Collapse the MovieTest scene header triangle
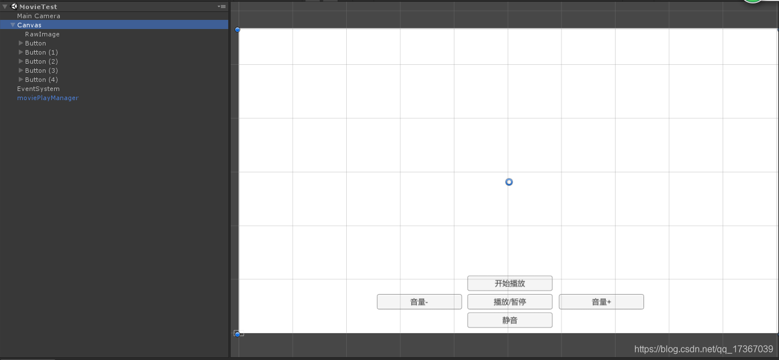Image resolution: width=779 pixels, height=360 pixels. [x=5, y=6]
